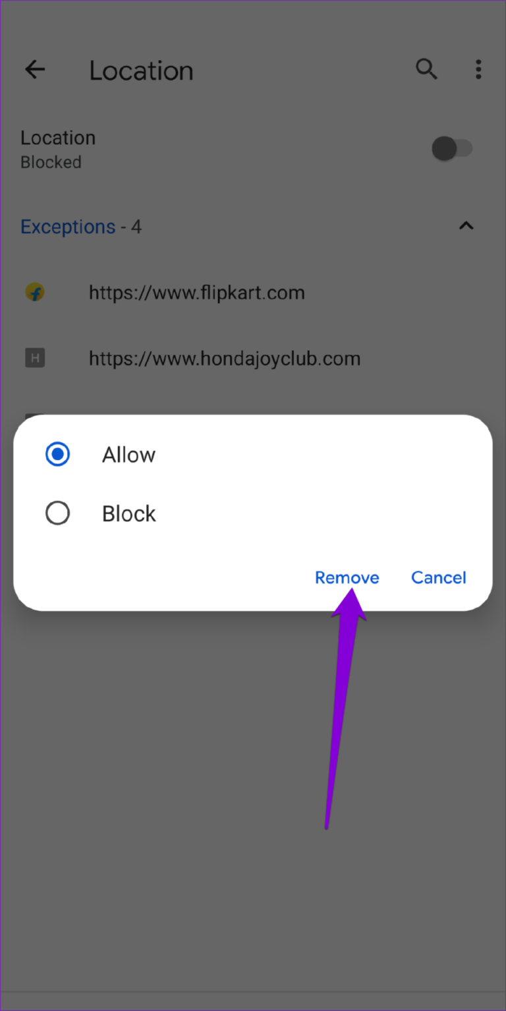Click the back arrow to leave Location settings

tap(34, 69)
